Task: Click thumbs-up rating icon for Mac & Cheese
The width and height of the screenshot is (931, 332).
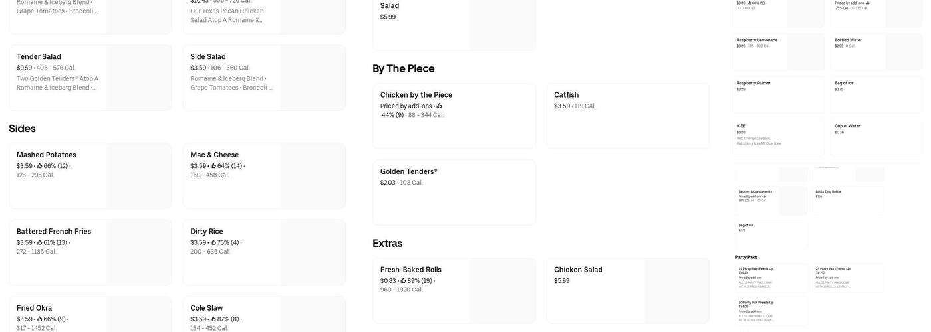Action: point(213,166)
